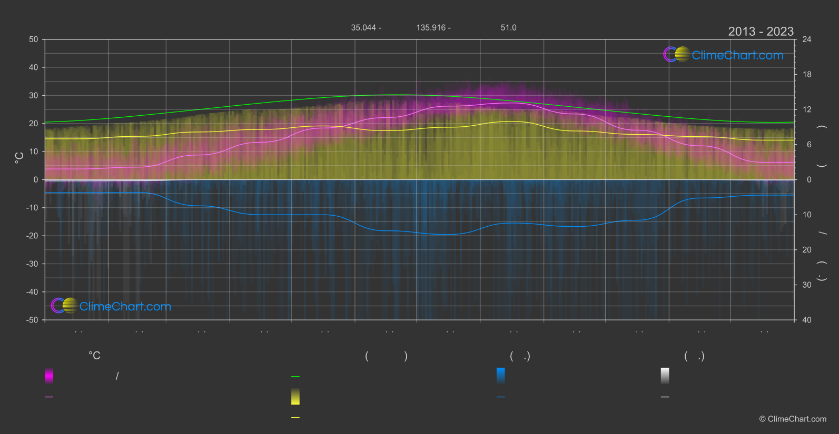The image size is (839, 434).
Task: Click the 12 tick on the right axis
Action: (x=807, y=109)
